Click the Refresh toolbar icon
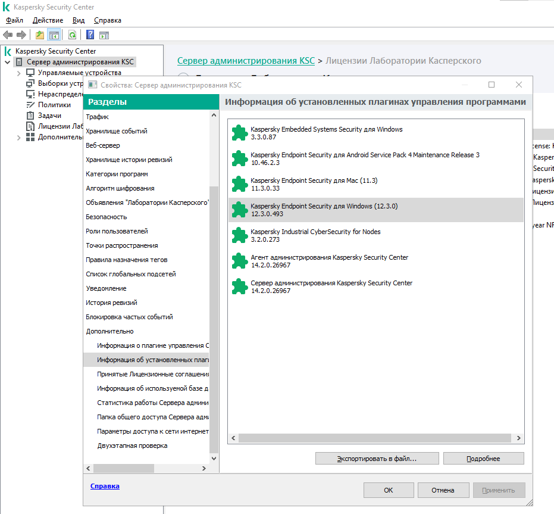The image size is (554, 514). click(x=73, y=35)
